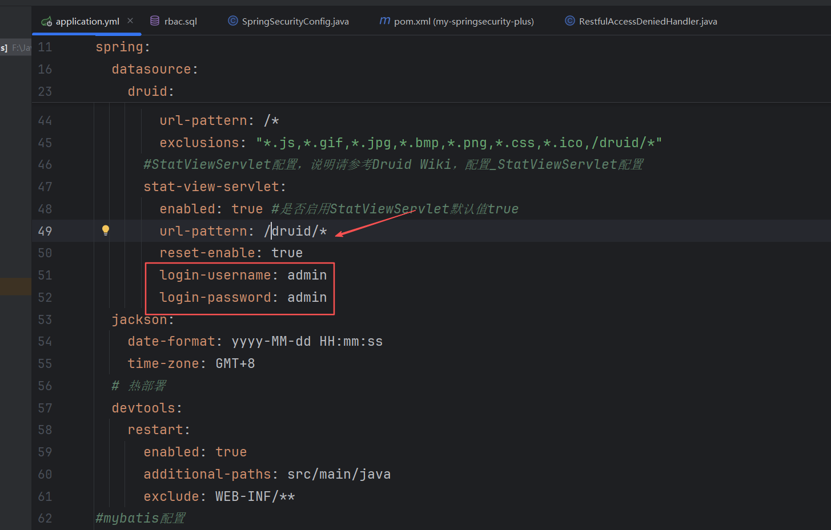The height and width of the screenshot is (530, 831).
Task: Click the pom.xml Maven icon
Action: coord(385,21)
